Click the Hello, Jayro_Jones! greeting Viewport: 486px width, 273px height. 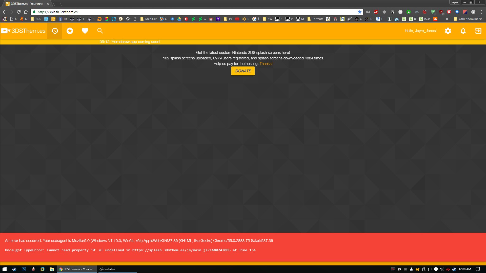point(420,31)
